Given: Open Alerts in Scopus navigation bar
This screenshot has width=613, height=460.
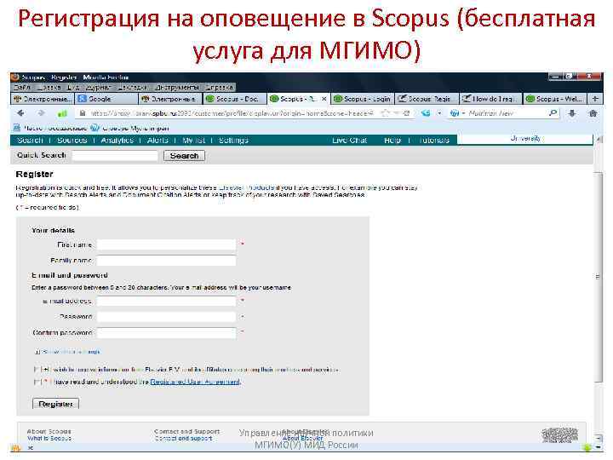Looking at the screenshot, I should (158, 140).
